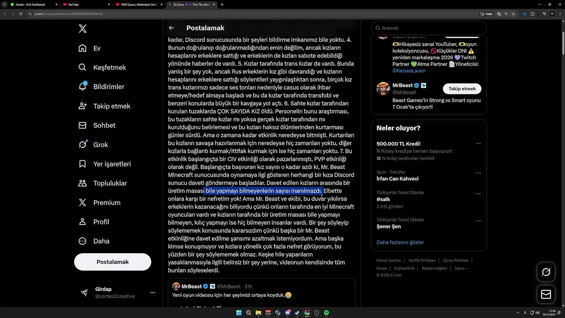Open account menu dots beside Girdap
Viewport: 565px width, 318px height.
(153, 292)
